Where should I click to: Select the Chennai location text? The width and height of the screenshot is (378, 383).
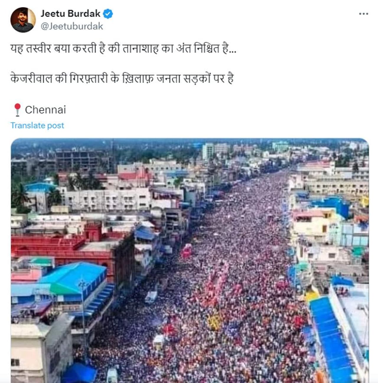[45, 110]
